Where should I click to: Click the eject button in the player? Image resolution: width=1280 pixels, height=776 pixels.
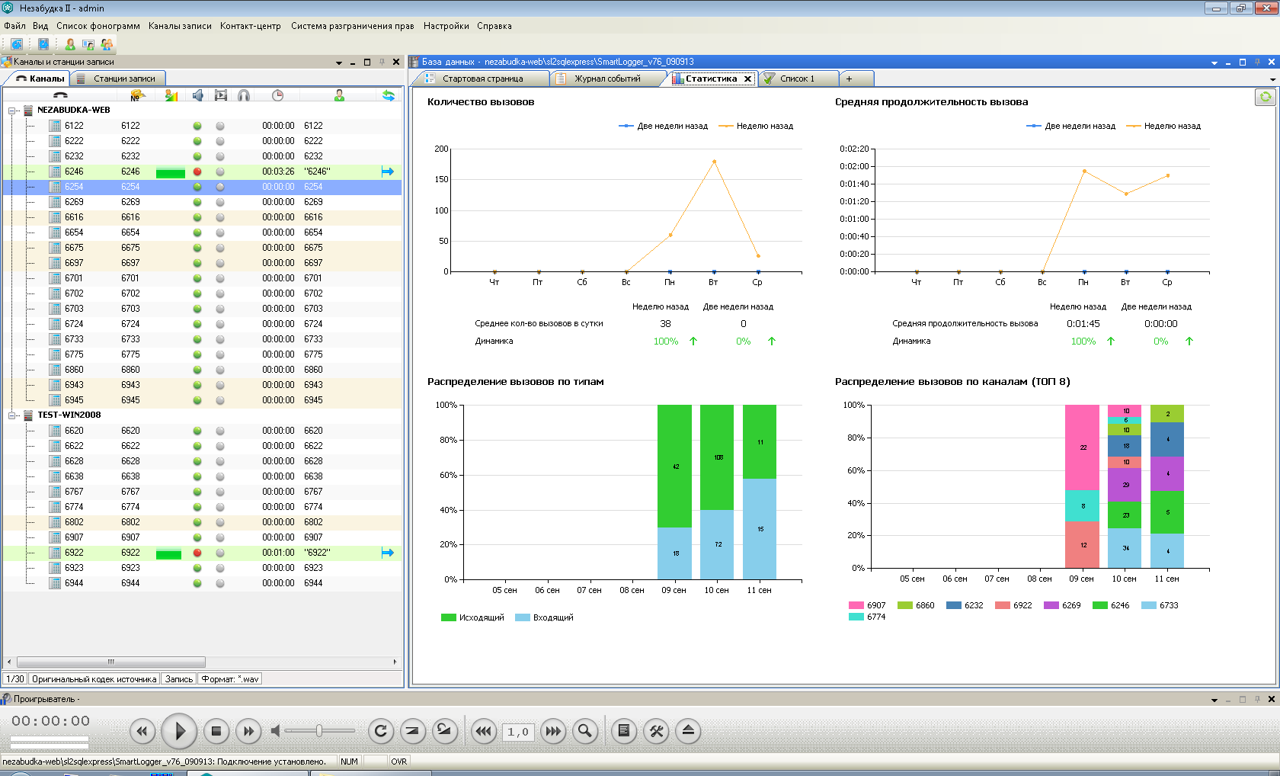coord(688,732)
